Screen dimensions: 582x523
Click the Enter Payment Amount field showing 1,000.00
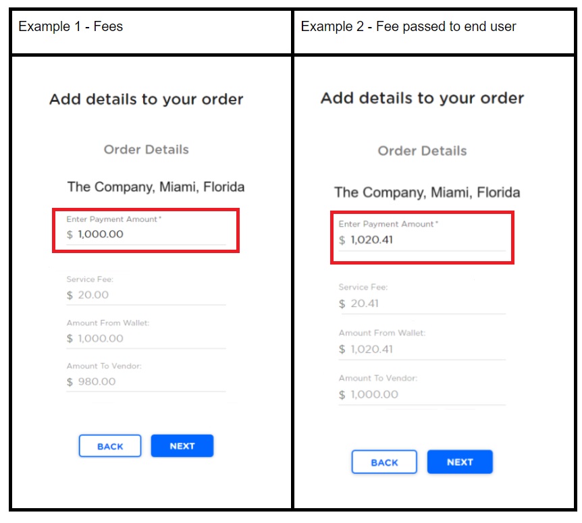(145, 235)
